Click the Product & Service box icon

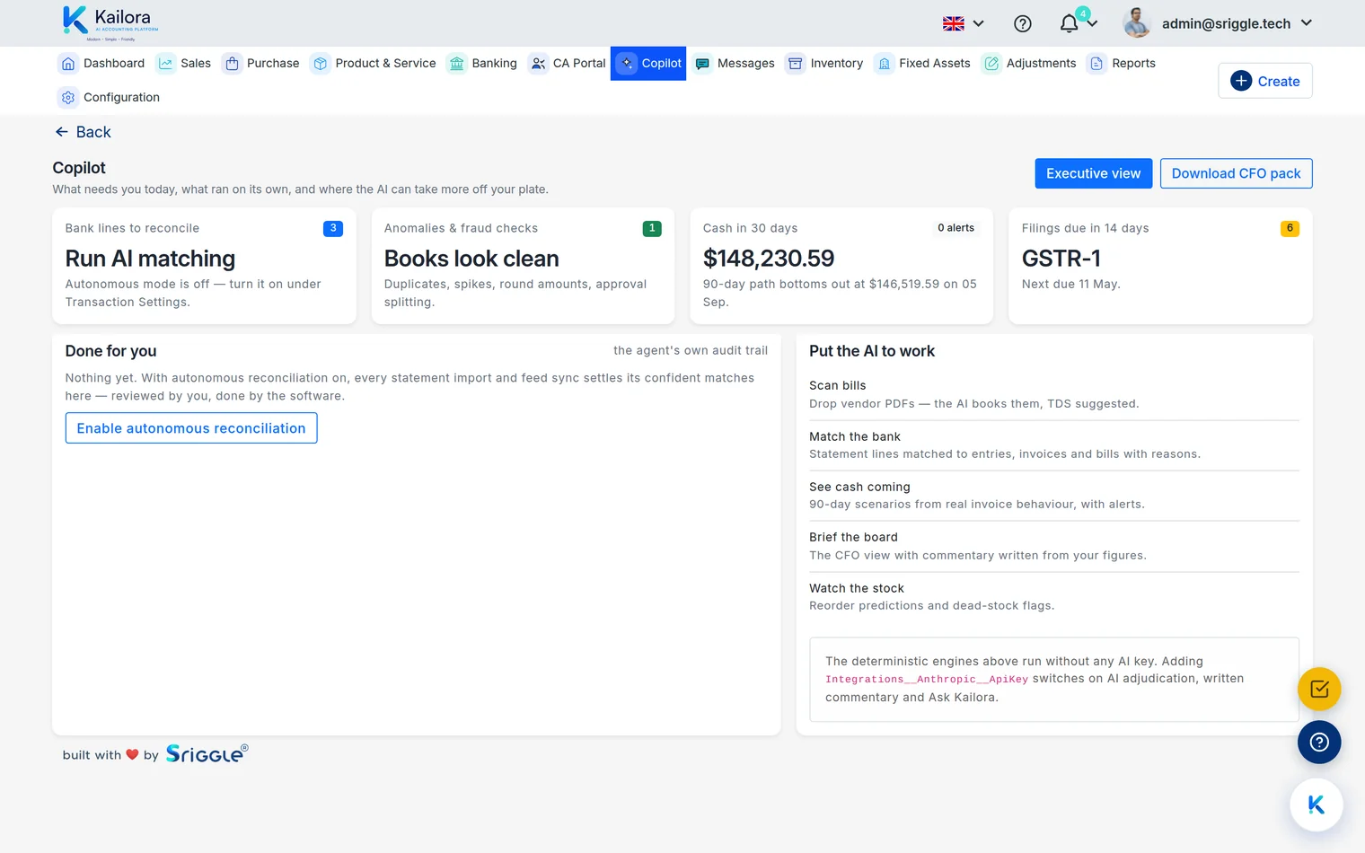tap(321, 63)
